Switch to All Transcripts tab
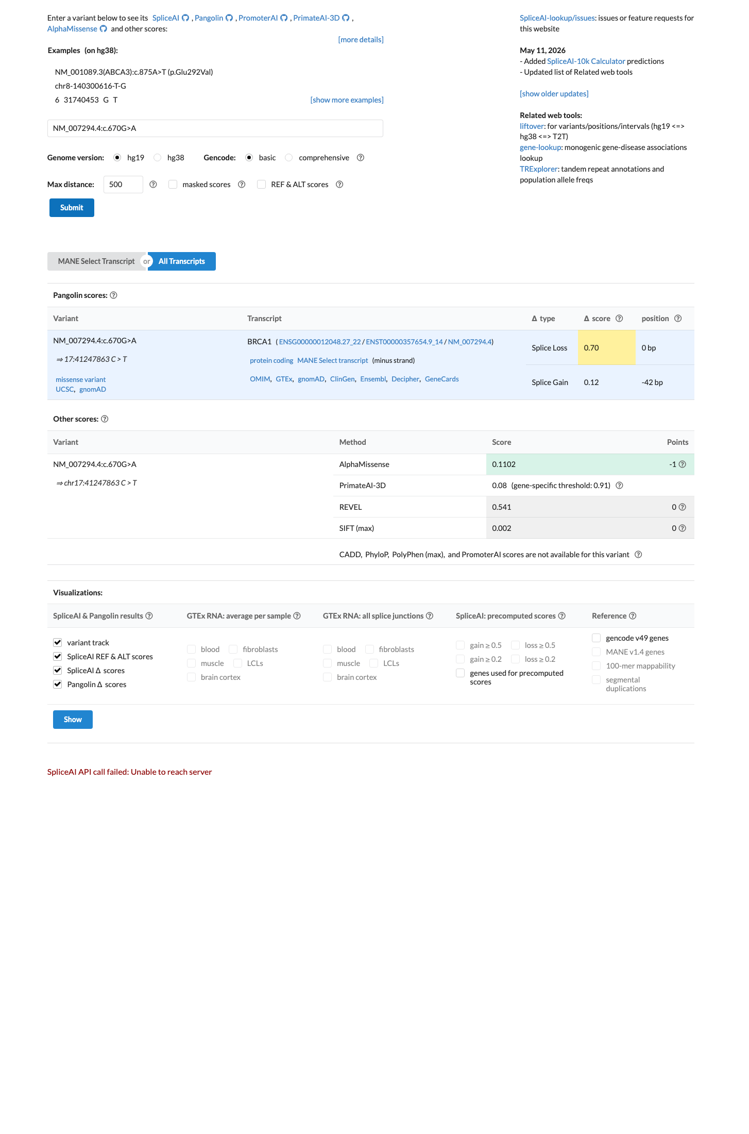Viewport: 749px width, 1134px height. [182, 261]
